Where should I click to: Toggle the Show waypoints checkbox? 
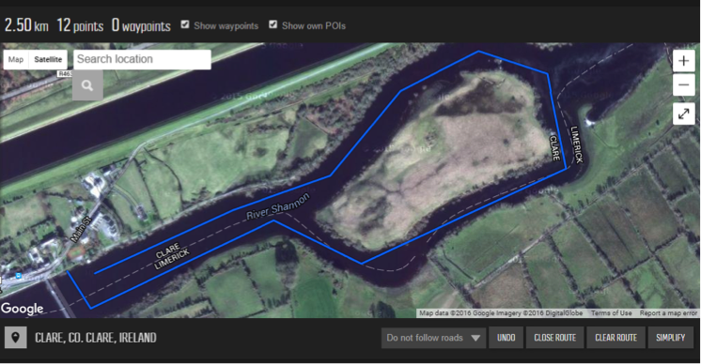[x=185, y=24]
